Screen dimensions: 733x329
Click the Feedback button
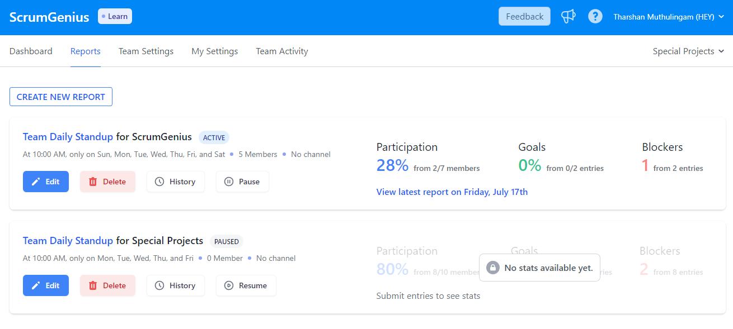click(x=524, y=16)
